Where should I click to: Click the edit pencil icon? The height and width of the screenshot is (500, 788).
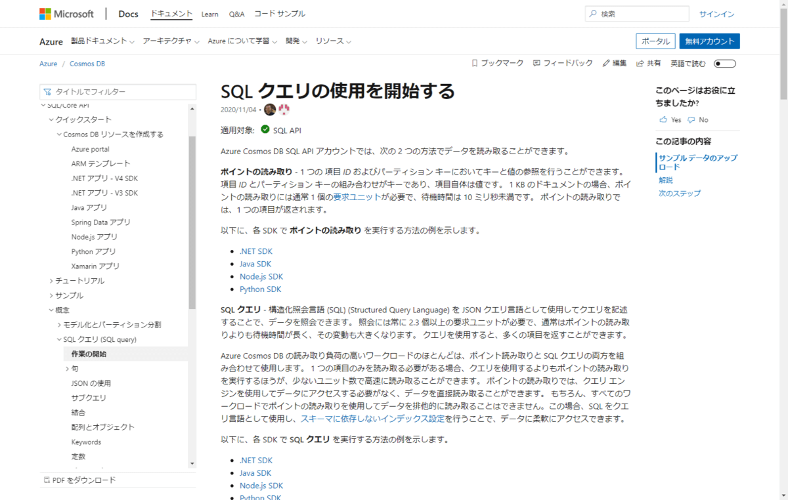(x=606, y=63)
